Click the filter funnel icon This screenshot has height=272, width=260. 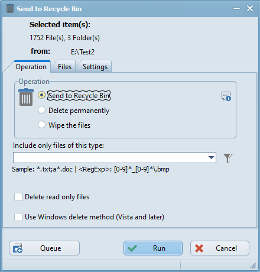[x=228, y=158]
